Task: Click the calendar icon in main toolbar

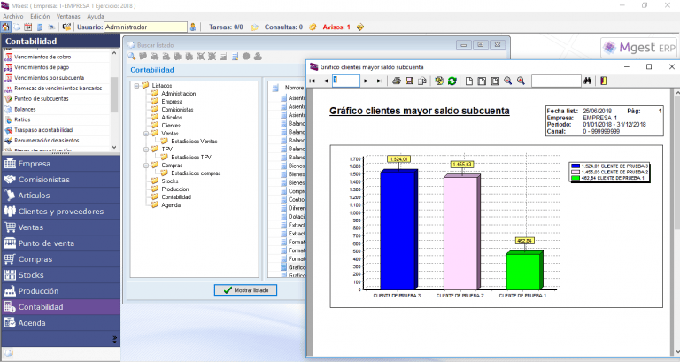Action: pyautogui.click(x=28, y=27)
